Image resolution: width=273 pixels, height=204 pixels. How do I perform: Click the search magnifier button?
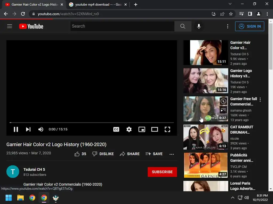[x=183, y=26]
